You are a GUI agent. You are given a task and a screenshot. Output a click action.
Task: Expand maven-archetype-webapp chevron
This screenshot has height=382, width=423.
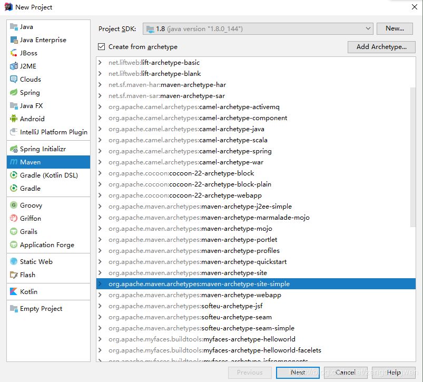(100, 295)
